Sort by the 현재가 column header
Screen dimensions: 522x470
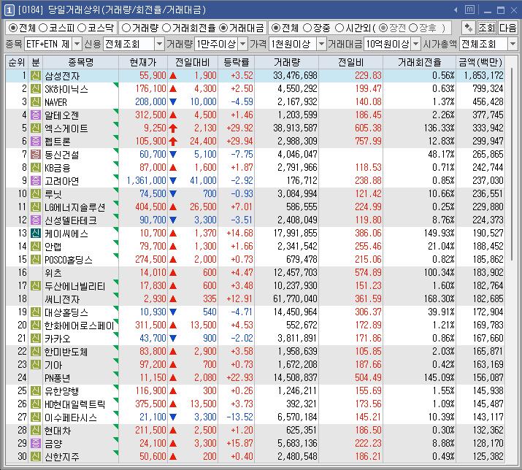pyautogui.click(x=143, y=62)
